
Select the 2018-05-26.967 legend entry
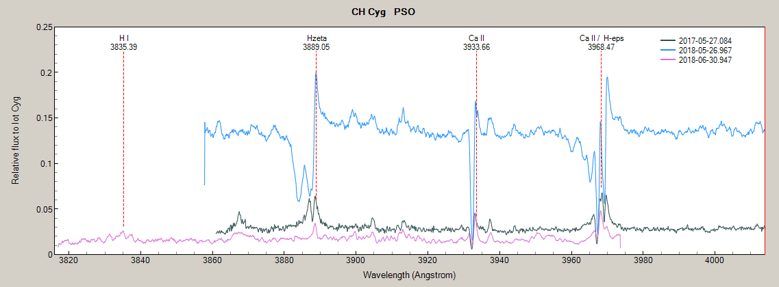[696, 50]
